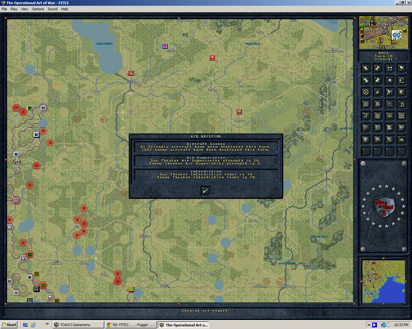Click the Show Desktop quick launch icon
Screen dimensions: 412x329
coord(25,325)
